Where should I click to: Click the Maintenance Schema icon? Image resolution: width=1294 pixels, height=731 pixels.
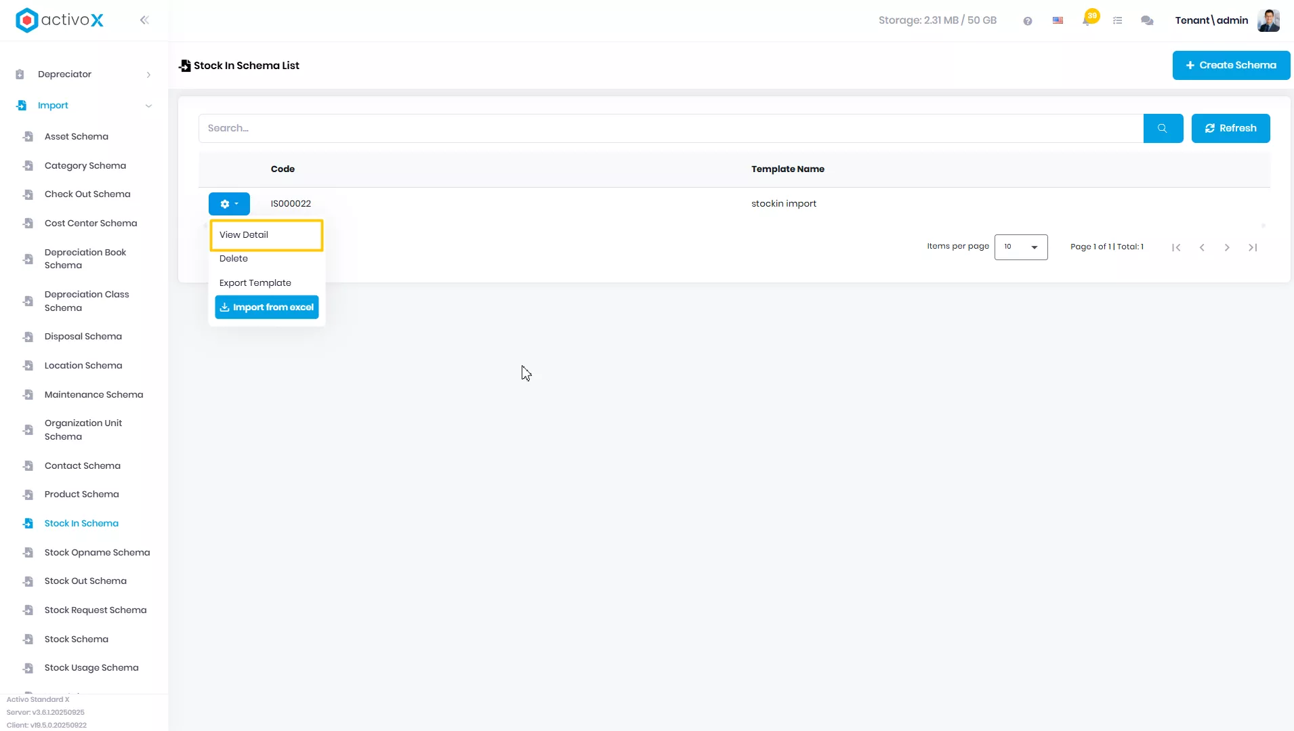click(28, 395)
